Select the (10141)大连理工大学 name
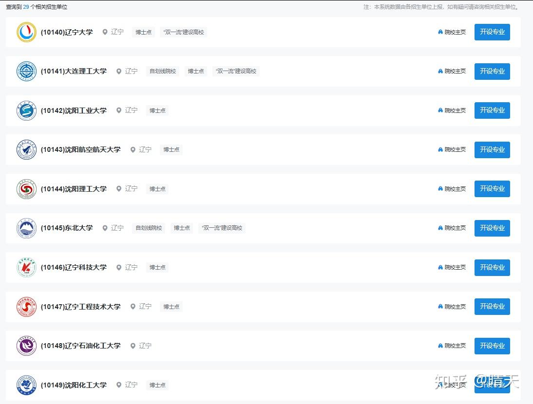533x404 pixels. 74,71
